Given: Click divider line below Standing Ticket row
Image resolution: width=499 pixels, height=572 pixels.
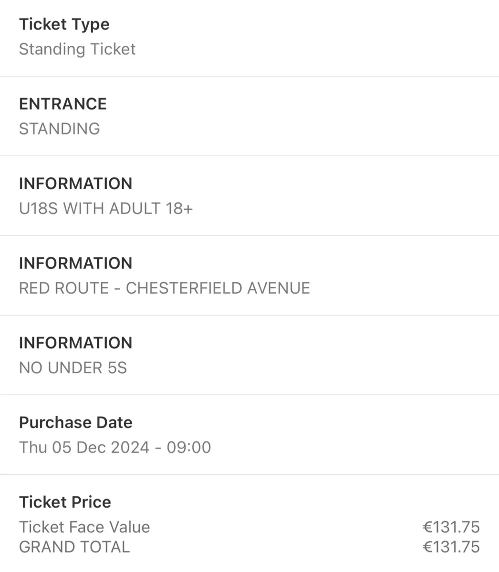Looking at the screenshot, I should (249, 76).
